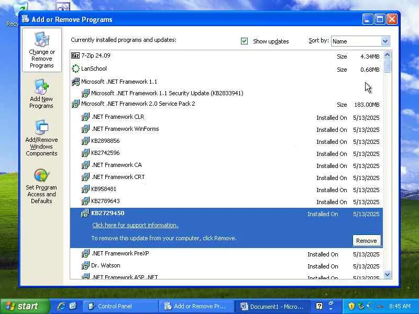Select the .NET Framework CLR entry name
Image resolution: width=419 pixels, height=314 pixels.
(x=117, y=117)
